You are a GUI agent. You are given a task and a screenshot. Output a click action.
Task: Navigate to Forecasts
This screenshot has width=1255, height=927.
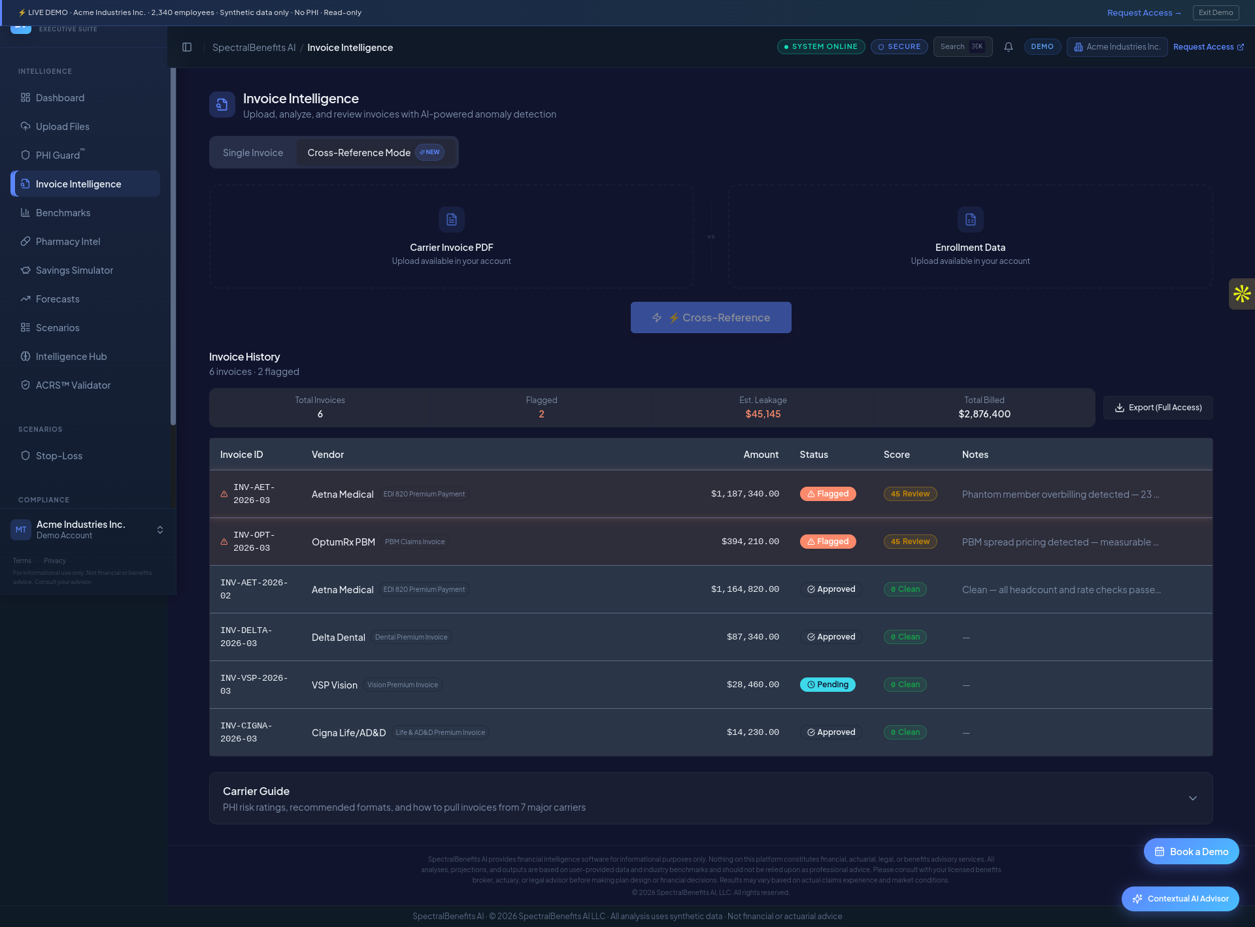(x=86, y=299)
